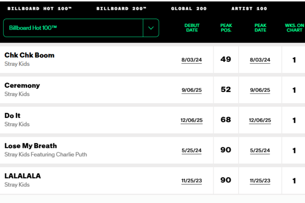
Task: Select the Do It song row
Action: click(x=12, y=116)
